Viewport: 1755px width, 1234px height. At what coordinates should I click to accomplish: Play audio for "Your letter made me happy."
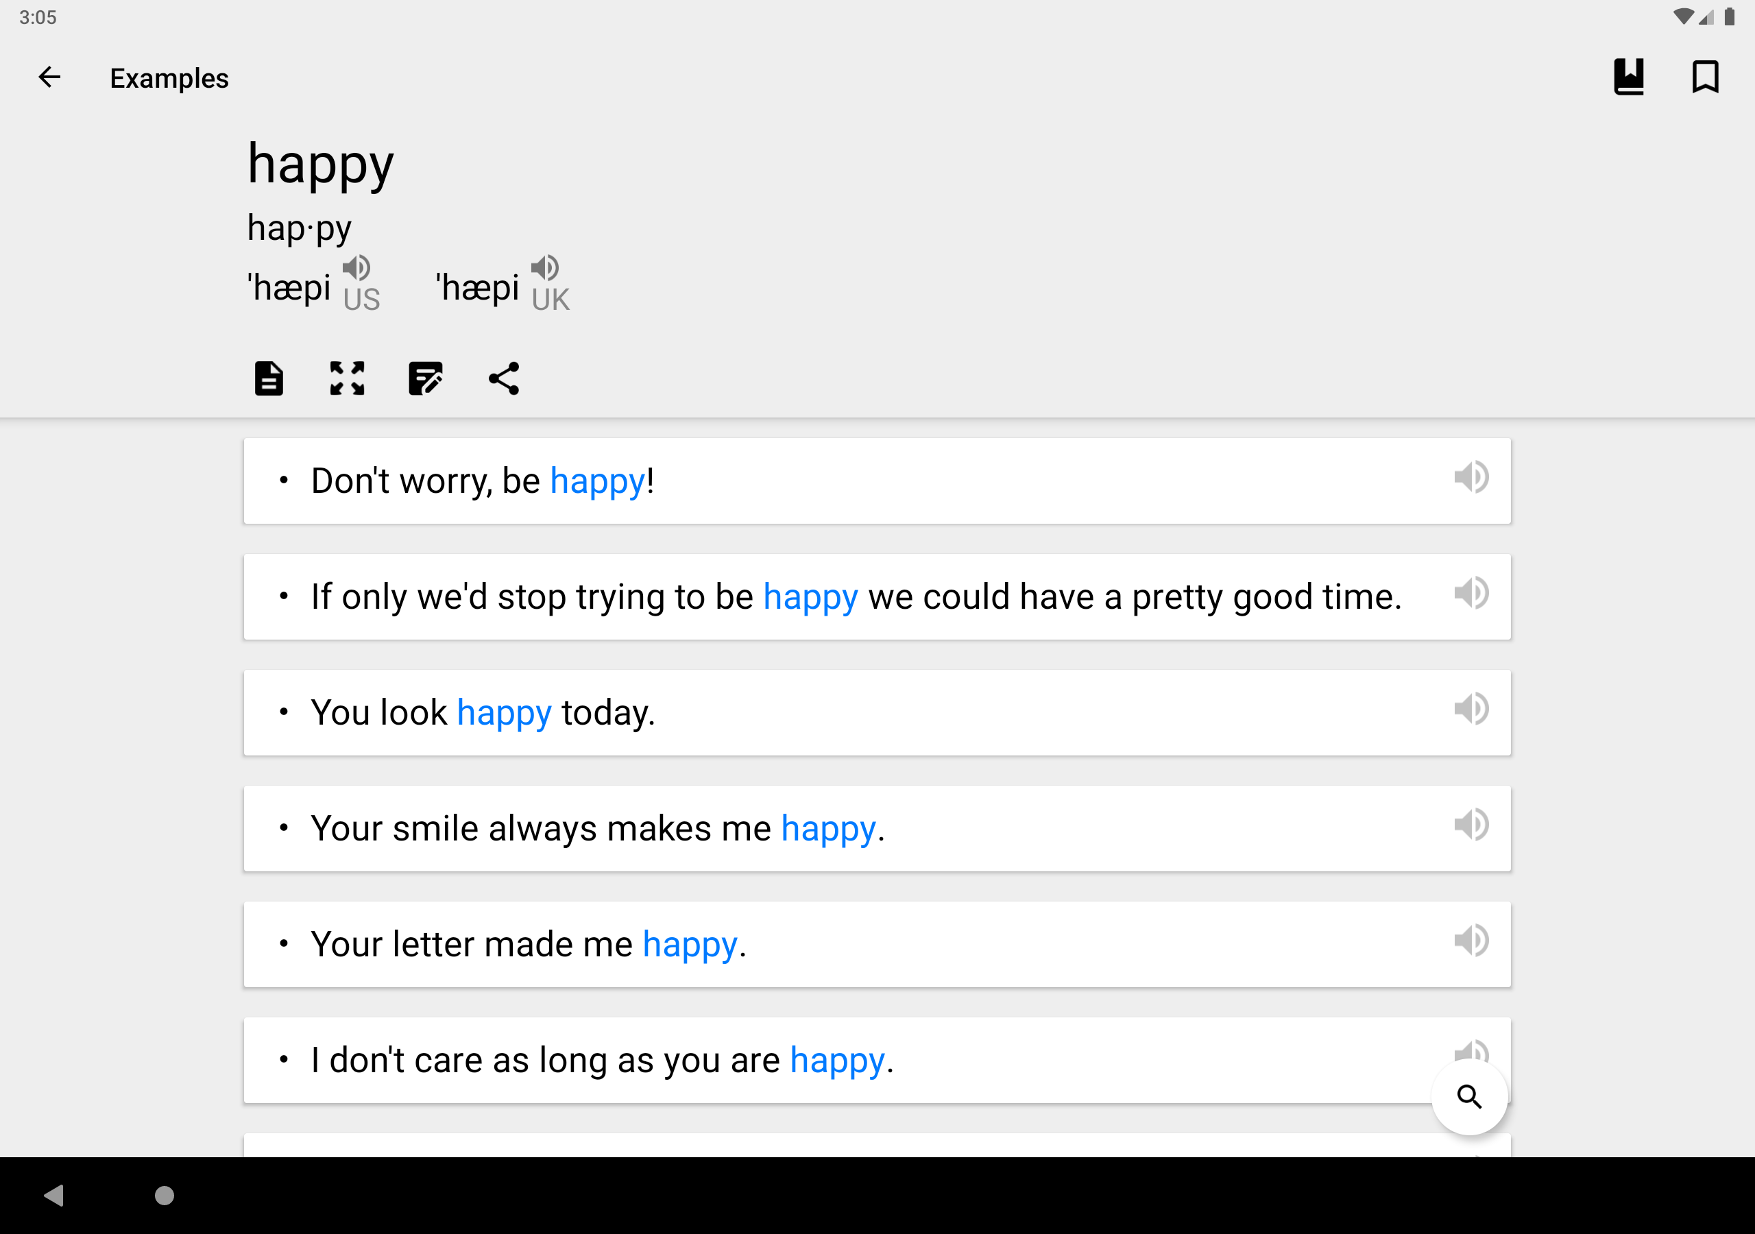point(1470,941)
